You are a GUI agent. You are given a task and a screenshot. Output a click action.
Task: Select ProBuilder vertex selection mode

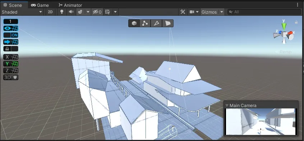click(x=145, y=23)
